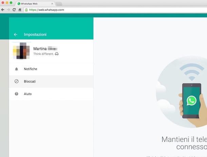Close the WhatsApp Web tab
Screen dimensions: 207x157
[52, 4]
